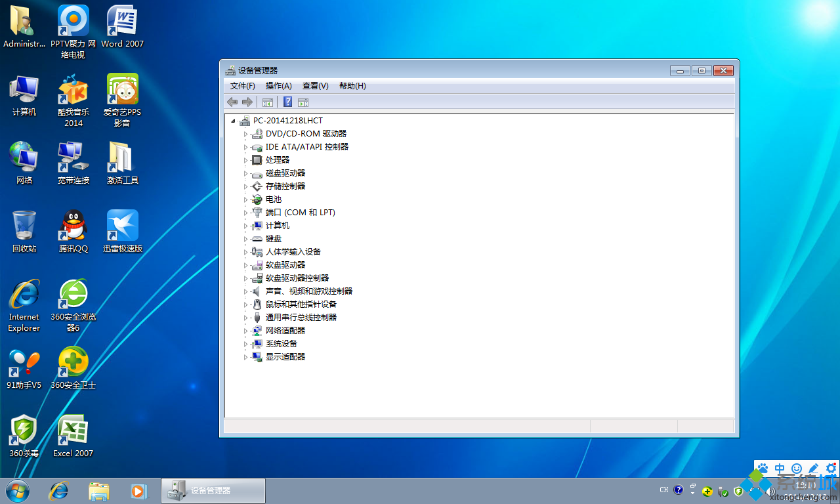Select 软盘驱动器控制器 in the device tree
Screen dimensions: 840x504
point(297,278)
